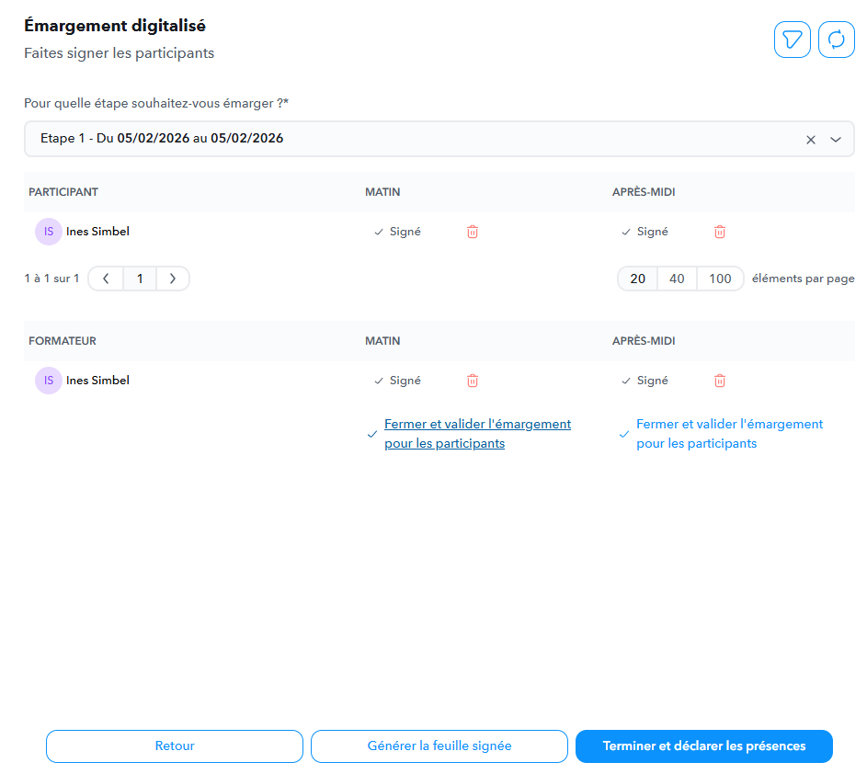Click the PARTICIPANT column header
This screenshot has height=774, width=867.
63,192
